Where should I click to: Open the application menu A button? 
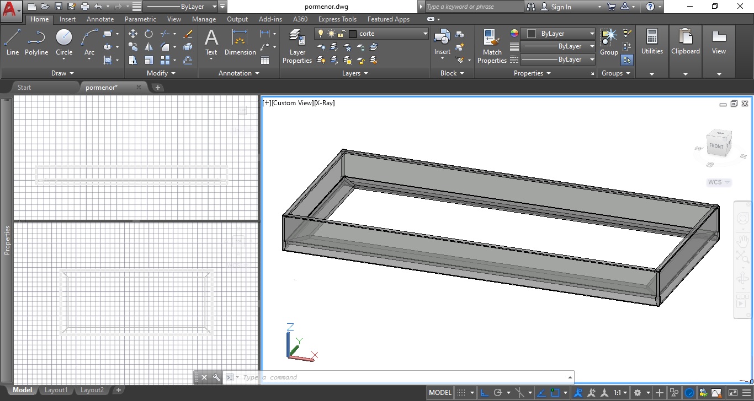pyautogui.click(x=12, y=10)
